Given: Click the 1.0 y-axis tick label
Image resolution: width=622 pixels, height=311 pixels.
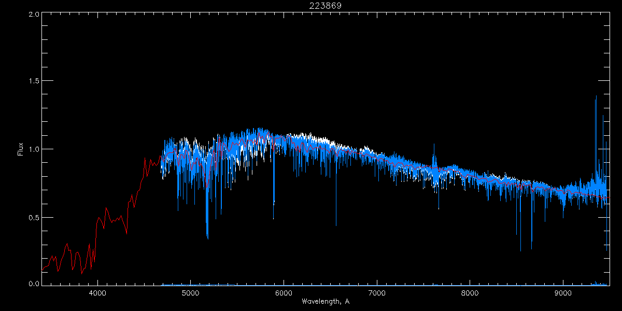Looking at the screenshot, I should (33, 149).
